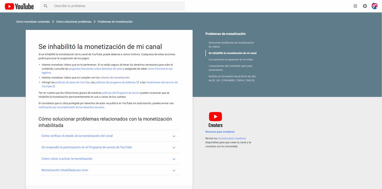Expand 'Se suspendió la participación en el Programa'
382x189 pixels.
tap(109, 147)
